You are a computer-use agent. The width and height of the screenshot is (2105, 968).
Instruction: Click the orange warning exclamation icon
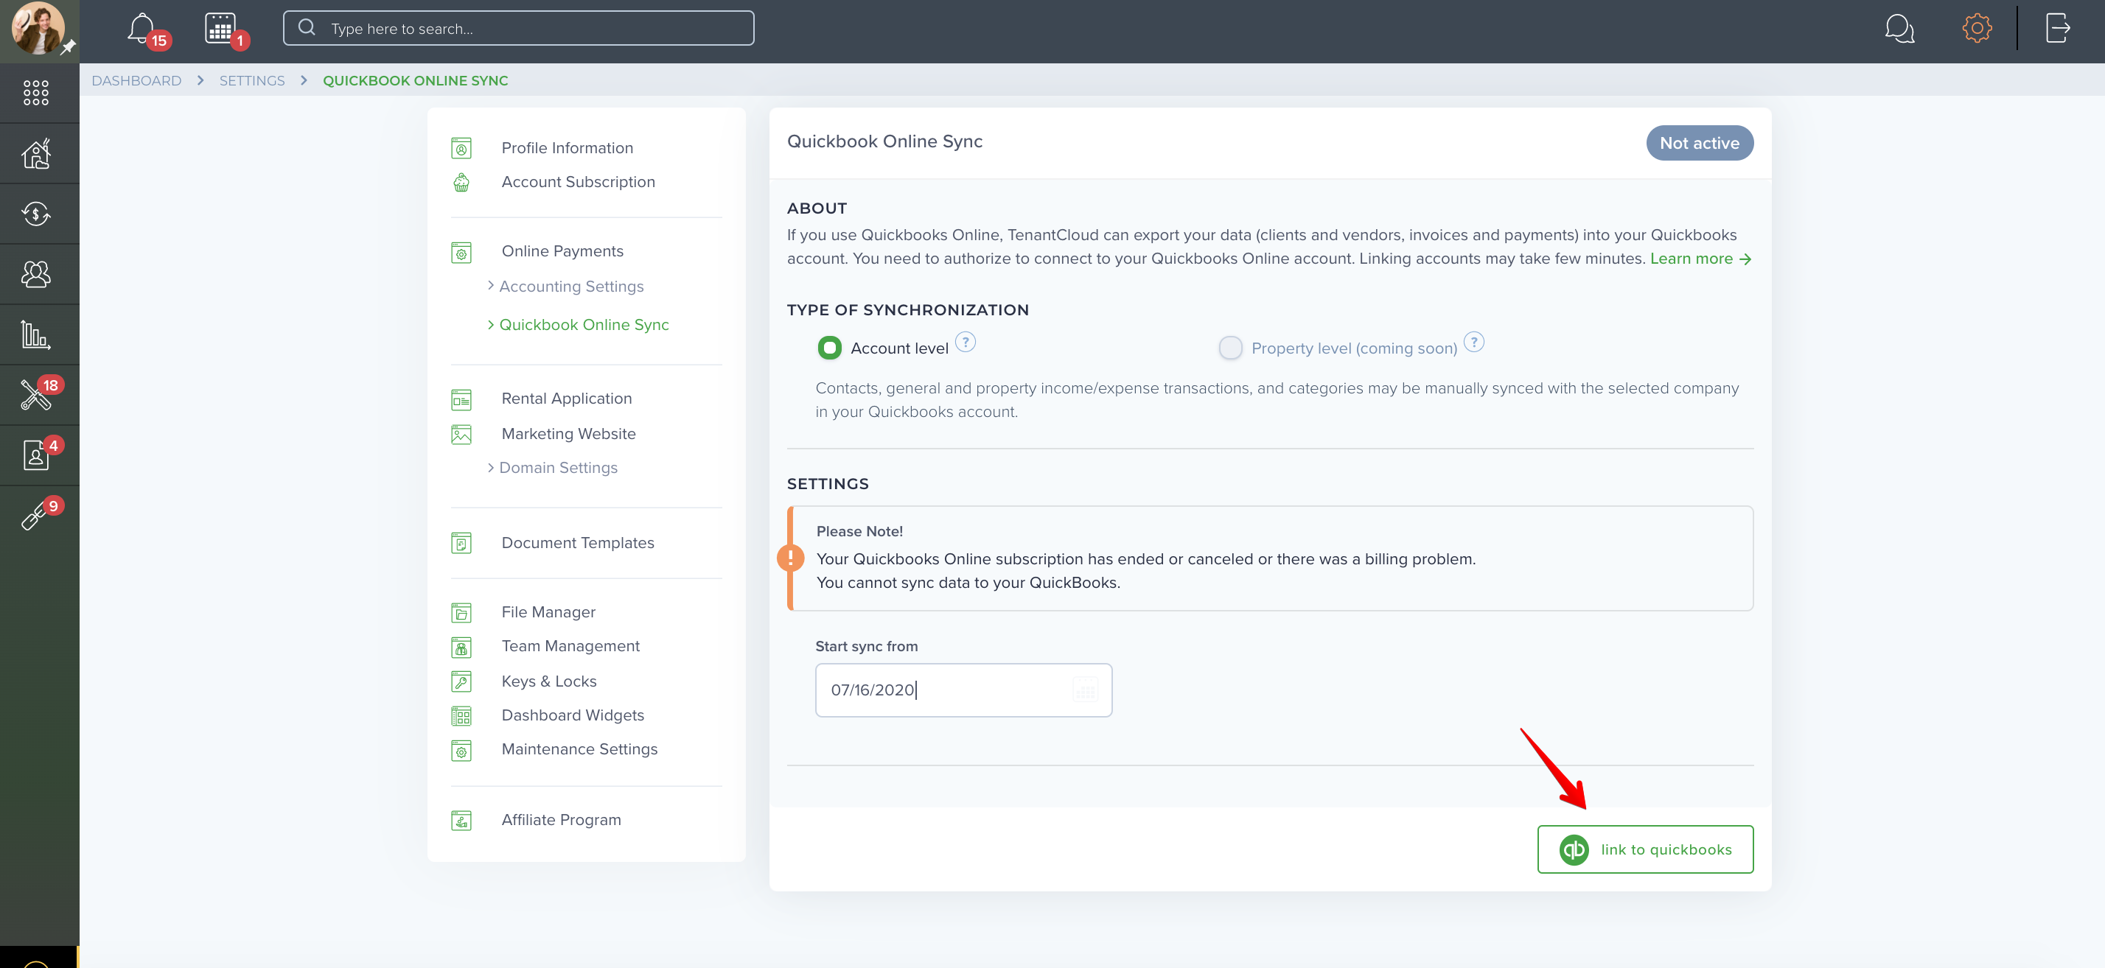[790, 558]
